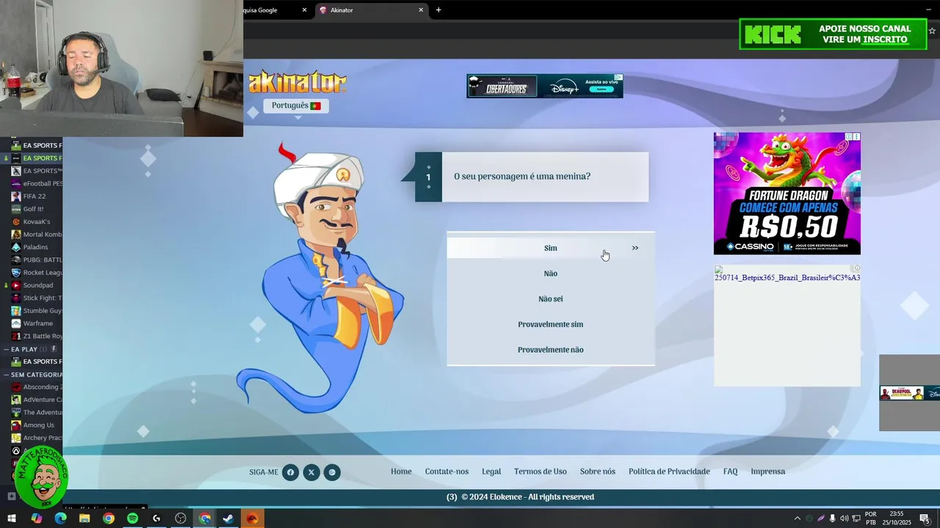Viewport: 940px width, 528px height.
Task: Select KovaaK's in Steam library
Action: (x=37, y=221)
